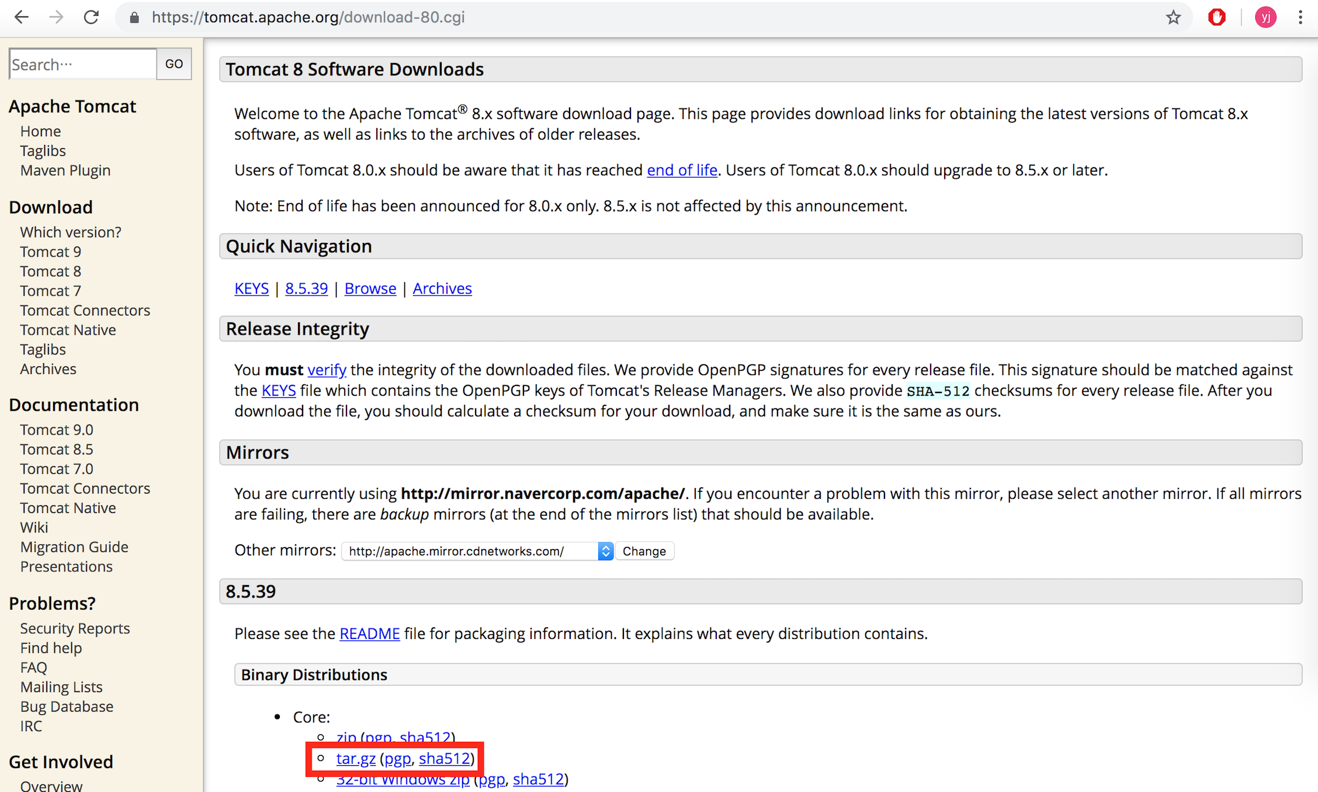Follow the KEYS quick navigation link

click(x=251, y=289)
